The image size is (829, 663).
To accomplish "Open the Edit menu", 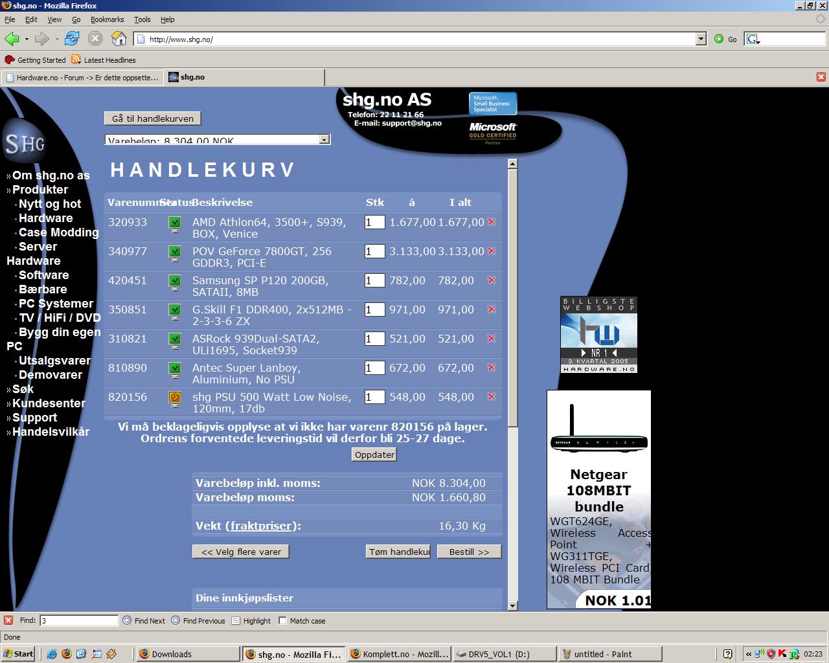I will 31,19.
